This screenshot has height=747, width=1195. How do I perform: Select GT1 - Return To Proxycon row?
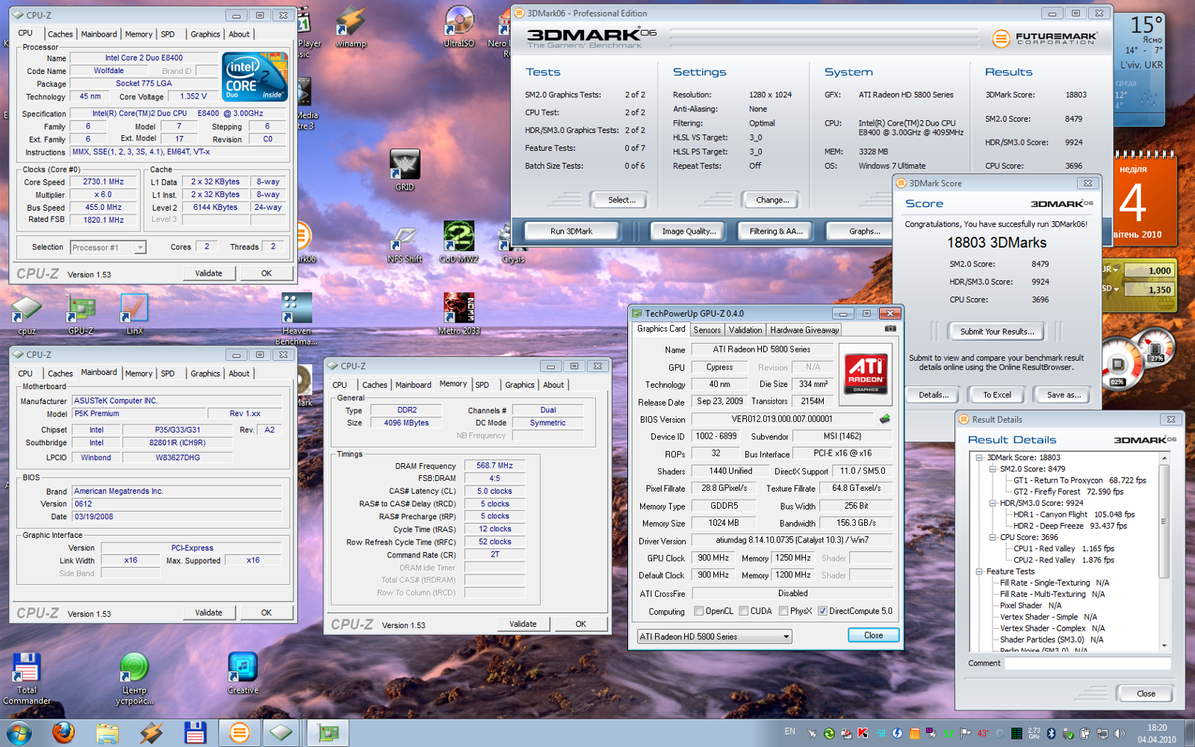click(x=1079, y=480)
